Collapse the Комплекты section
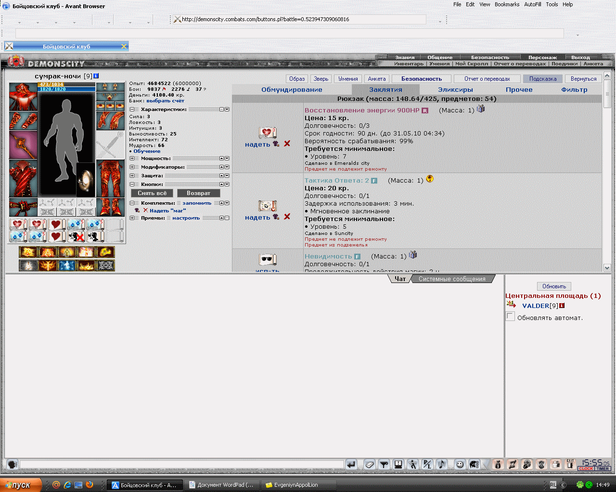The width and height of the screenshot is (616, 492). 132,203
